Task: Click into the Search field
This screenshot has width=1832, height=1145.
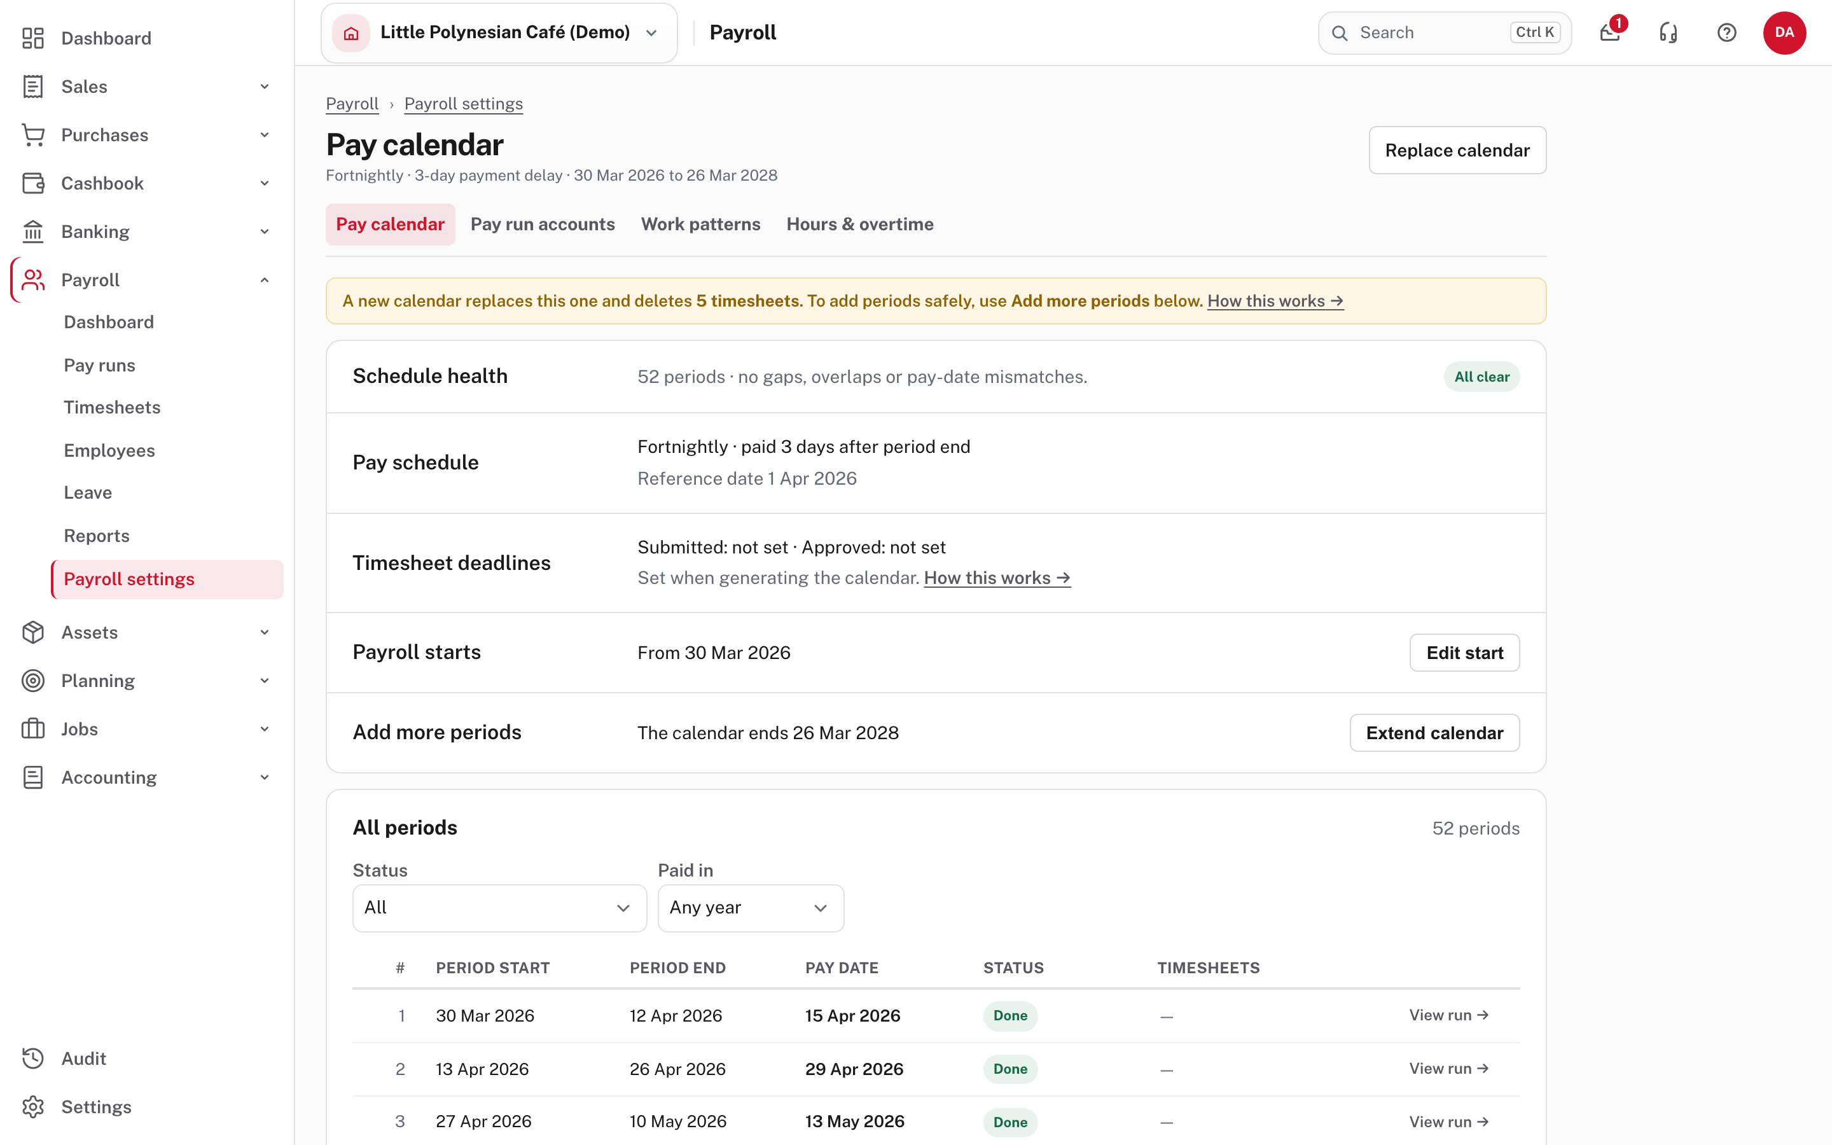Action: 1445,32
